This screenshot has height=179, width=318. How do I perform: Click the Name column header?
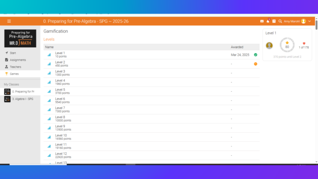pos(49,47)
